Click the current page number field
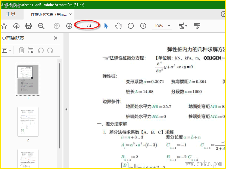The width and height of the screenshot is (226, 169). 82,26
